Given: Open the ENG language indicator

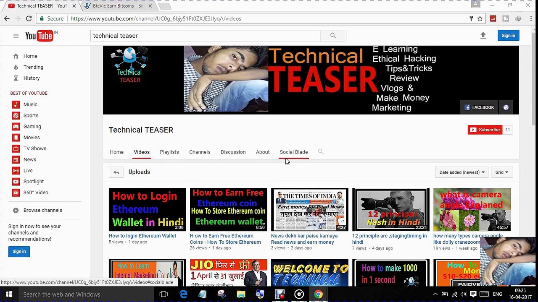Looking at the screenshot, I should tap(498, 294).
